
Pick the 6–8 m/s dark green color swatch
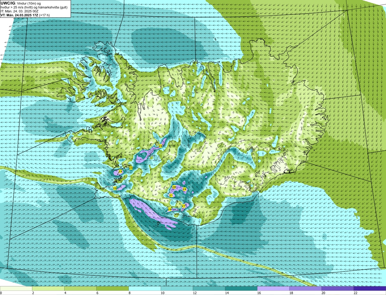(112, 289)
